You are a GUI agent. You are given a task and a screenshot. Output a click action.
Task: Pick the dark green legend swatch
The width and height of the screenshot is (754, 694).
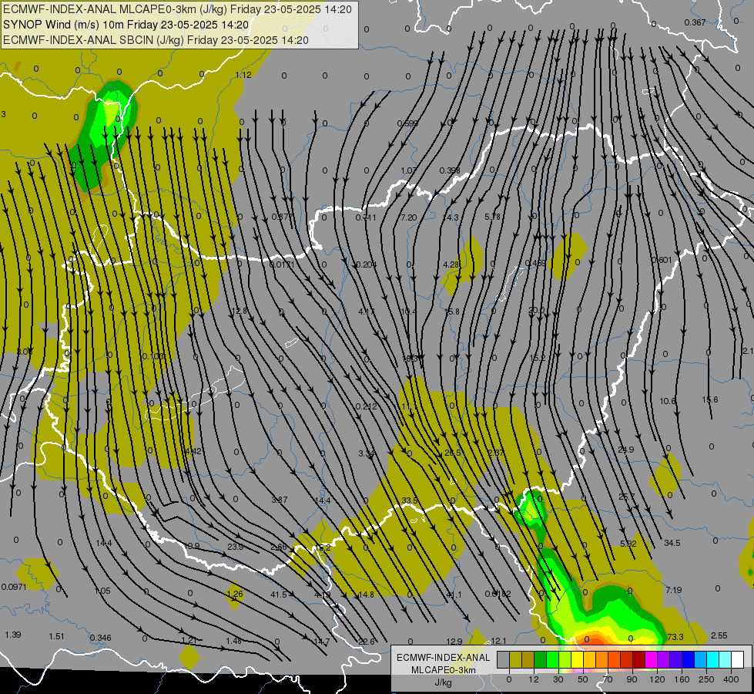pyautogui.click(x=540, y=660)
